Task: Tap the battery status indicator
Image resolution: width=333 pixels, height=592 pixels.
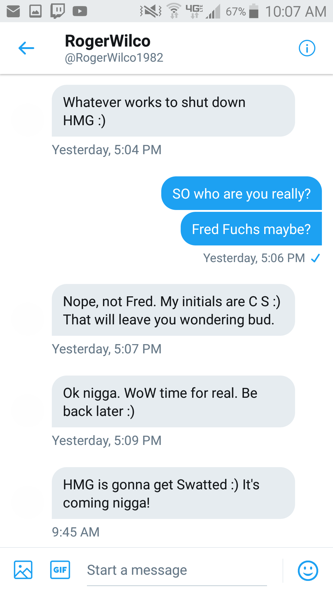Action: pos(254,11)
